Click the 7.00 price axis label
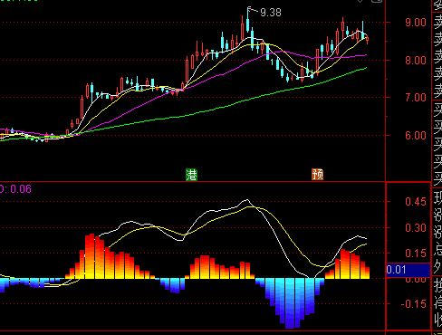 coord(416,98)
